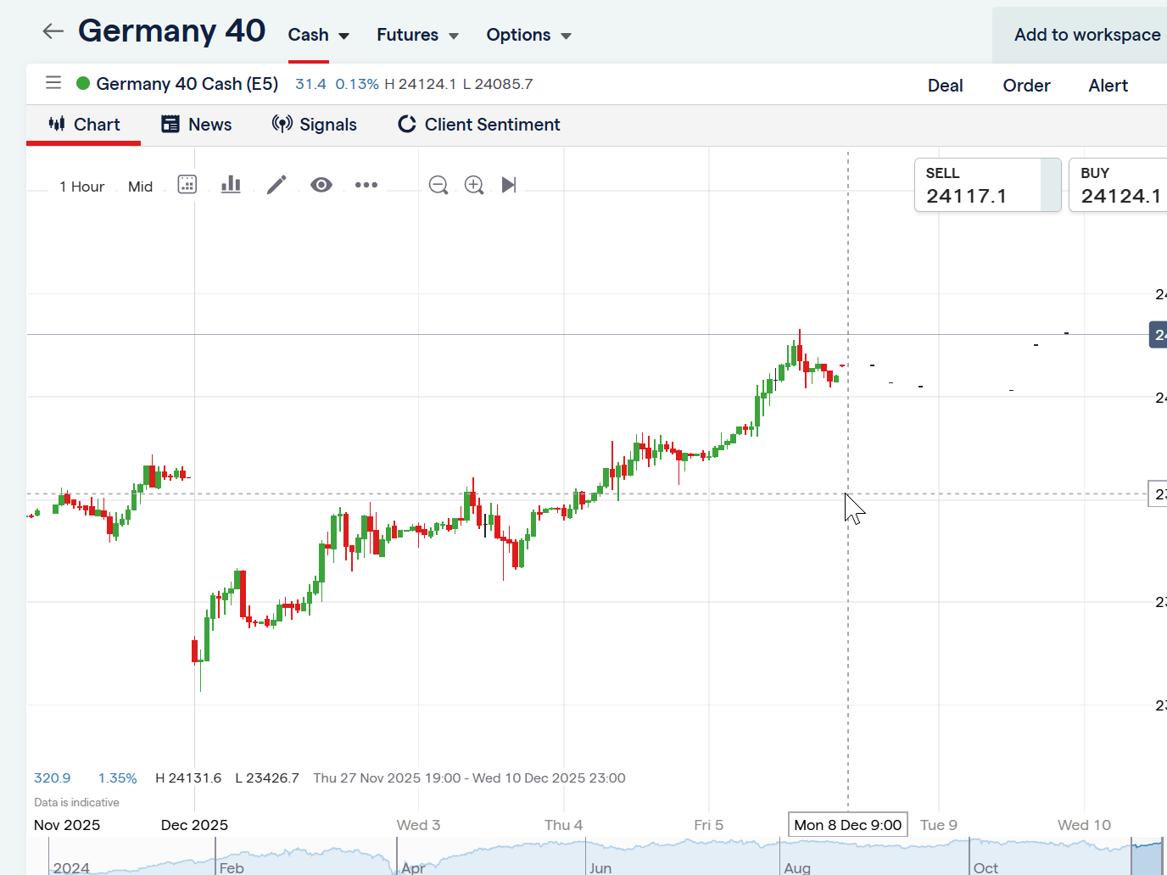Click the range navigator handle near Oct

pyautogui.click(x=1132, y=856)
